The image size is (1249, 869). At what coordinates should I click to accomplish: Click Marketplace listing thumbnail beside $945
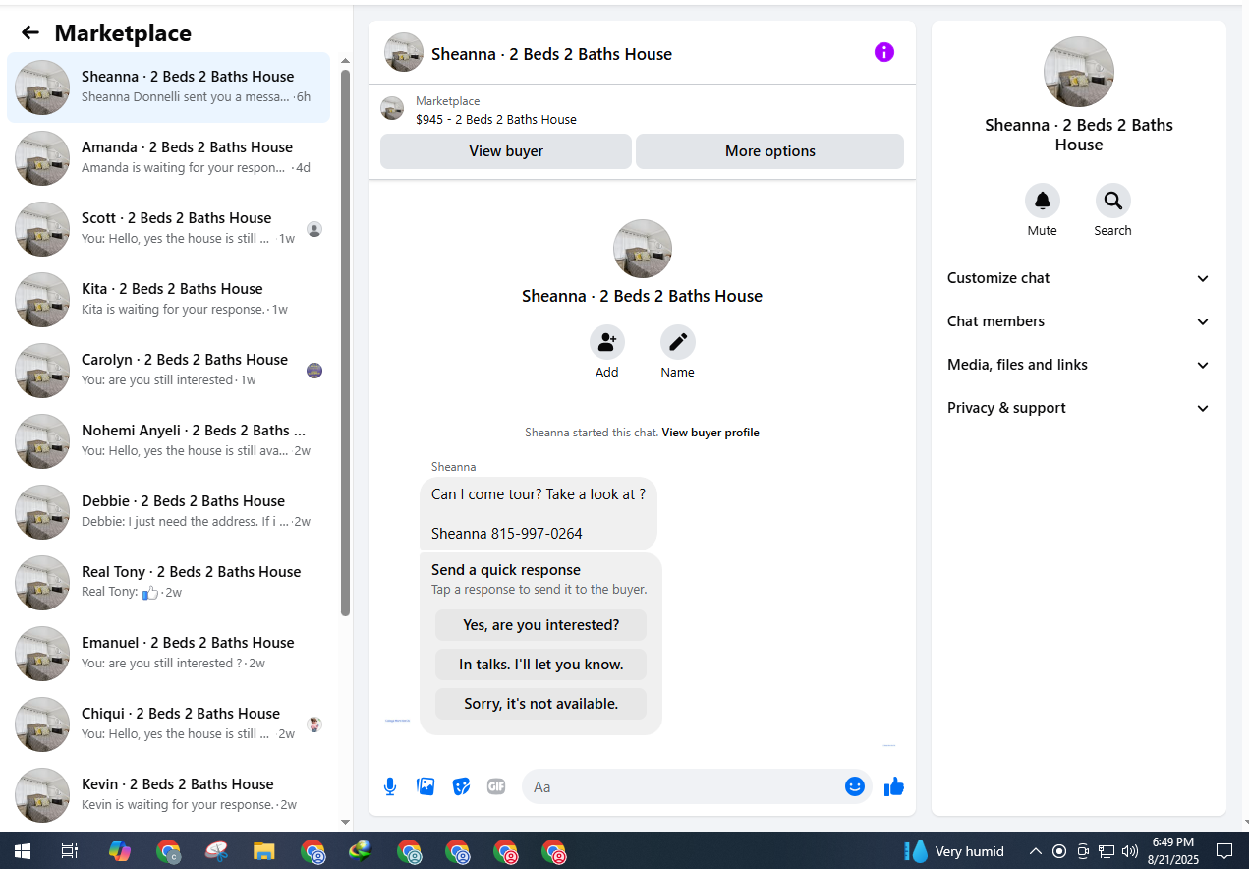[392, 109]
